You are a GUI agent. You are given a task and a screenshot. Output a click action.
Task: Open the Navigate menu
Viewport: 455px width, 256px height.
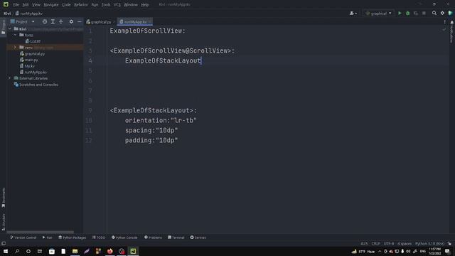point(50,5)
